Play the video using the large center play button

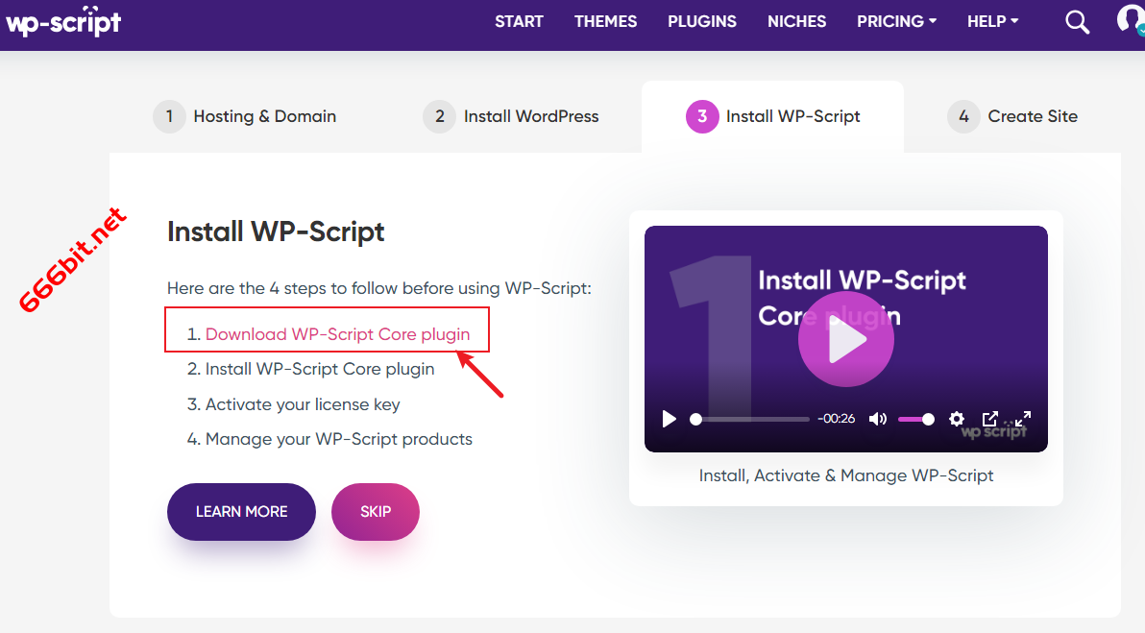click(845, 339)
